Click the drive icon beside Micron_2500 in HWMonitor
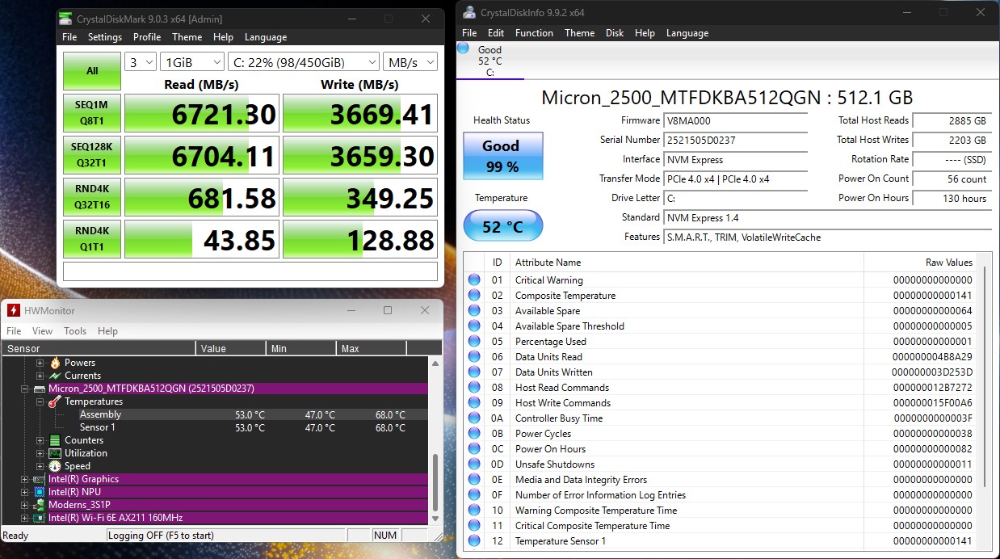The image size is (1000, 559). pos(39,389)
